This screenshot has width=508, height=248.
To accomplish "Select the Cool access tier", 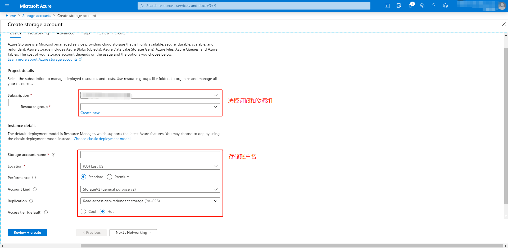I will [83, 211].
